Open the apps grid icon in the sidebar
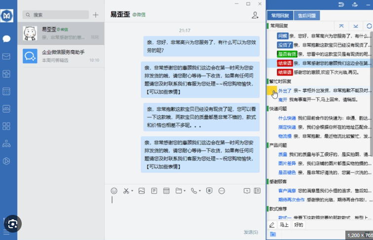This screenshot has height=240, width=373. click(x=6, y=126)
